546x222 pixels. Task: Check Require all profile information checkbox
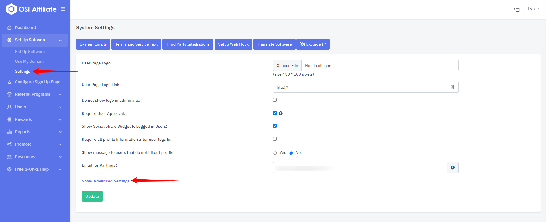point(275,139)
